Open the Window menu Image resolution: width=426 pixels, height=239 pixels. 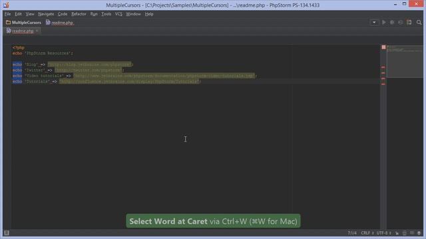pyautogui.click(x=133, y=14)
